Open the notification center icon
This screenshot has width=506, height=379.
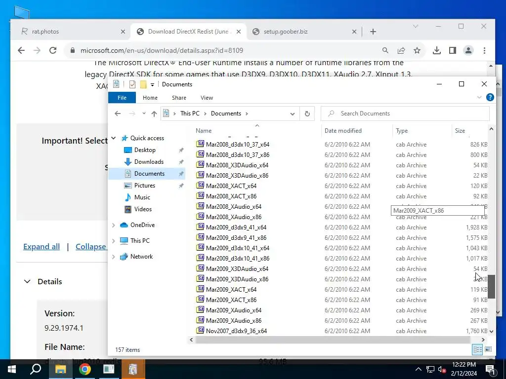pyautogui.click(x=490, y=369)
